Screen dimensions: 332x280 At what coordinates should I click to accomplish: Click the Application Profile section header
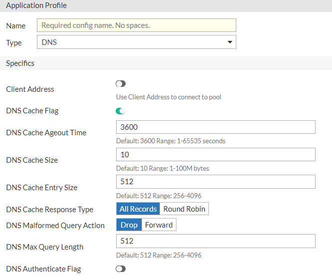pyautogui.click(x=36, y=5)
